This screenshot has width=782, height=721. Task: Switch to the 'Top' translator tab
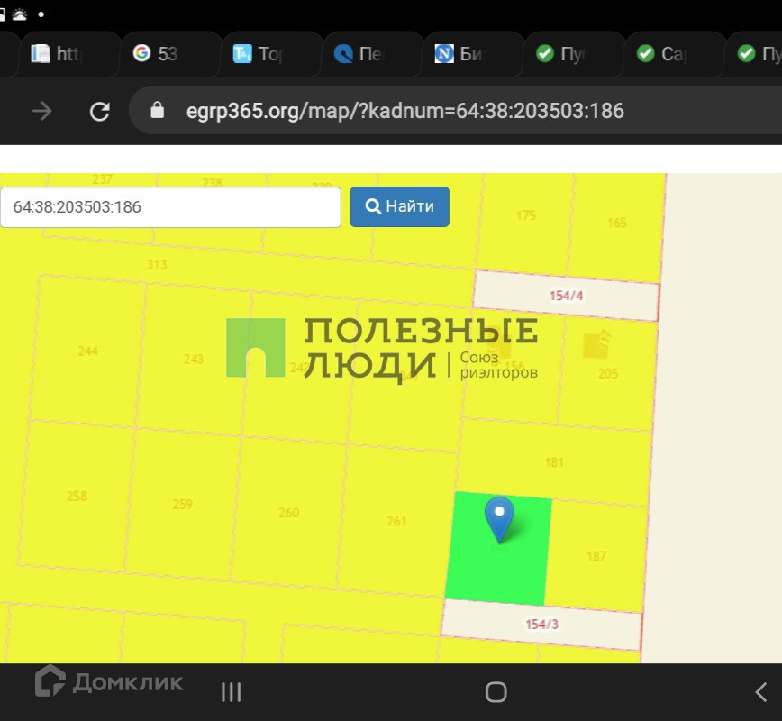click(x=271, y=54)
